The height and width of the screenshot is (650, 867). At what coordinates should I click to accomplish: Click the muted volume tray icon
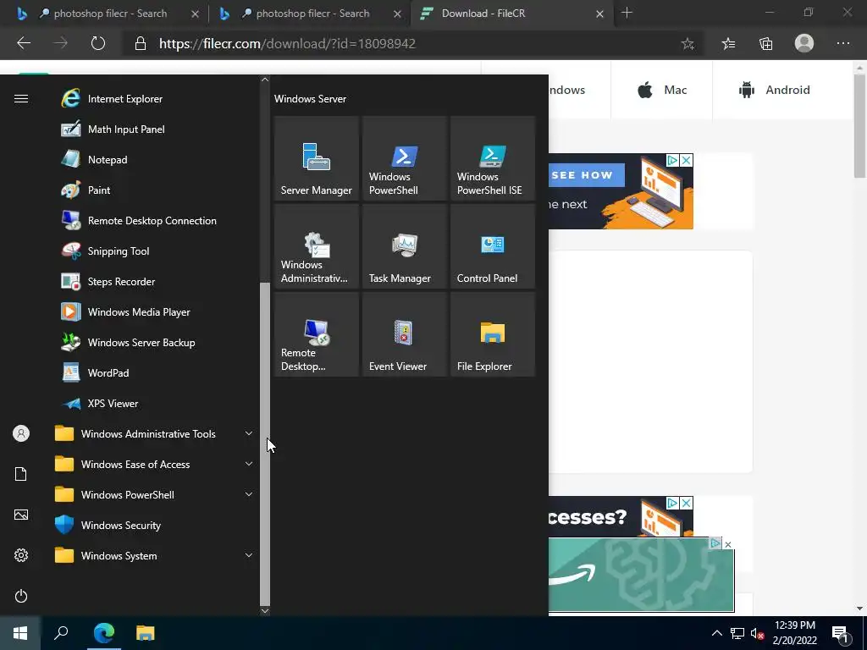pos(757,633)
